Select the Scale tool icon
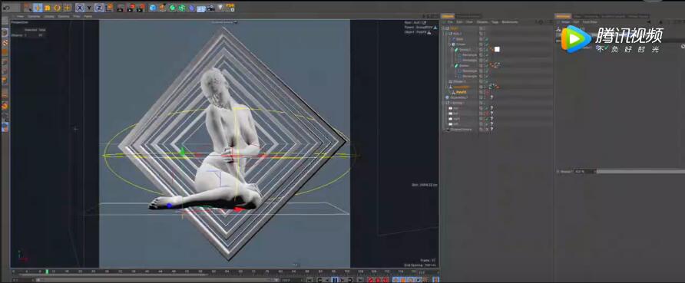This screenshot has width=685, height=283. coord(48,8)
